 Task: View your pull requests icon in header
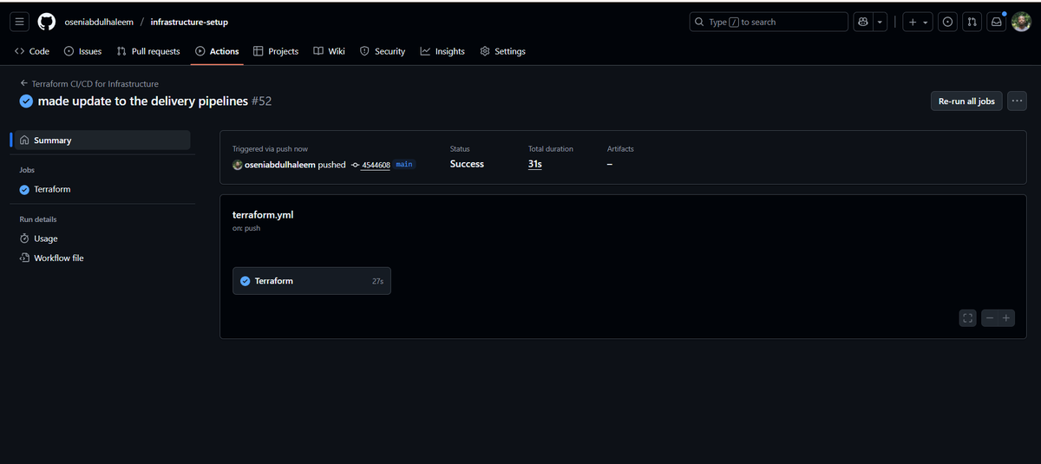point(972,22)
